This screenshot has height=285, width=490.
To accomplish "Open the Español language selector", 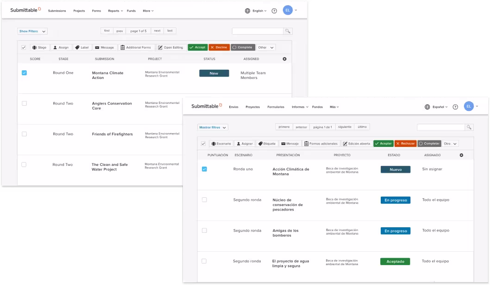I will click(440, 107).
